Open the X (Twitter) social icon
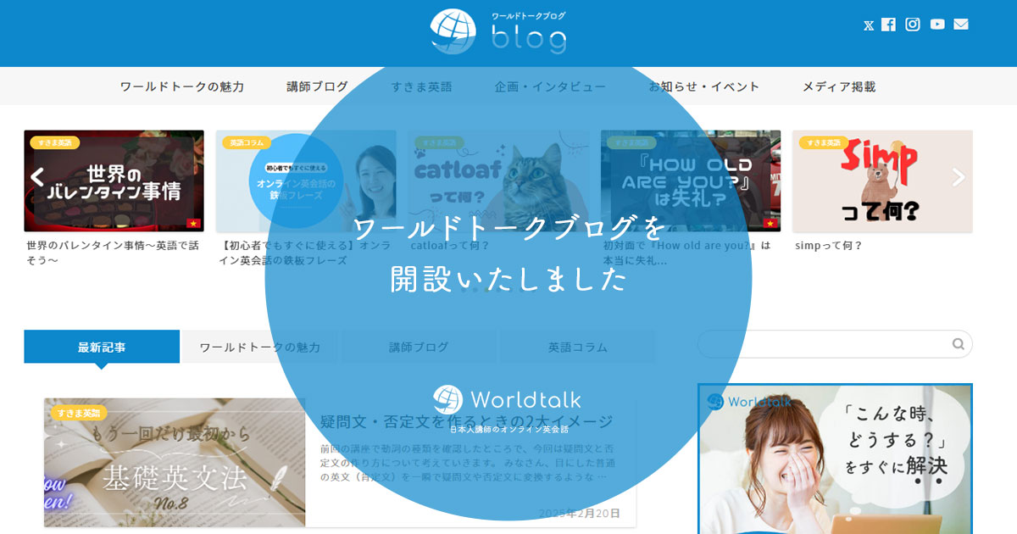Viewport: 1017px width, 534px height. [869, 25]
